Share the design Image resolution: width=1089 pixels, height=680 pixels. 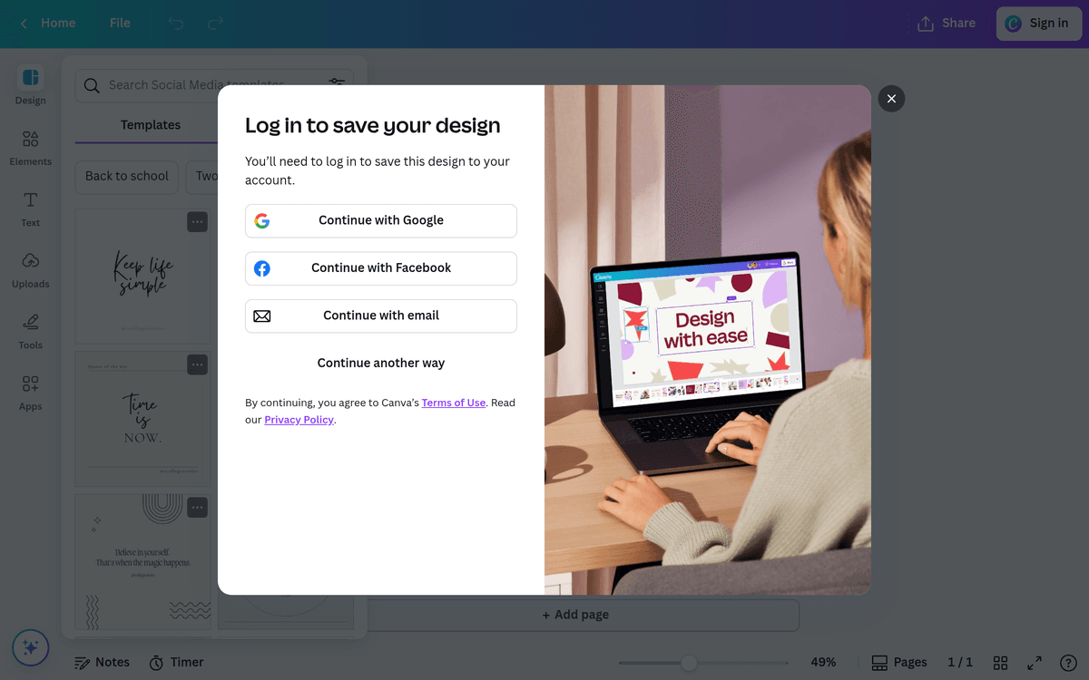click(947, 24)
